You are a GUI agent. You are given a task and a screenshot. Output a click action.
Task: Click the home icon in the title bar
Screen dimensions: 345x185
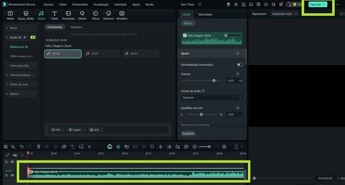tap(228, 4)
